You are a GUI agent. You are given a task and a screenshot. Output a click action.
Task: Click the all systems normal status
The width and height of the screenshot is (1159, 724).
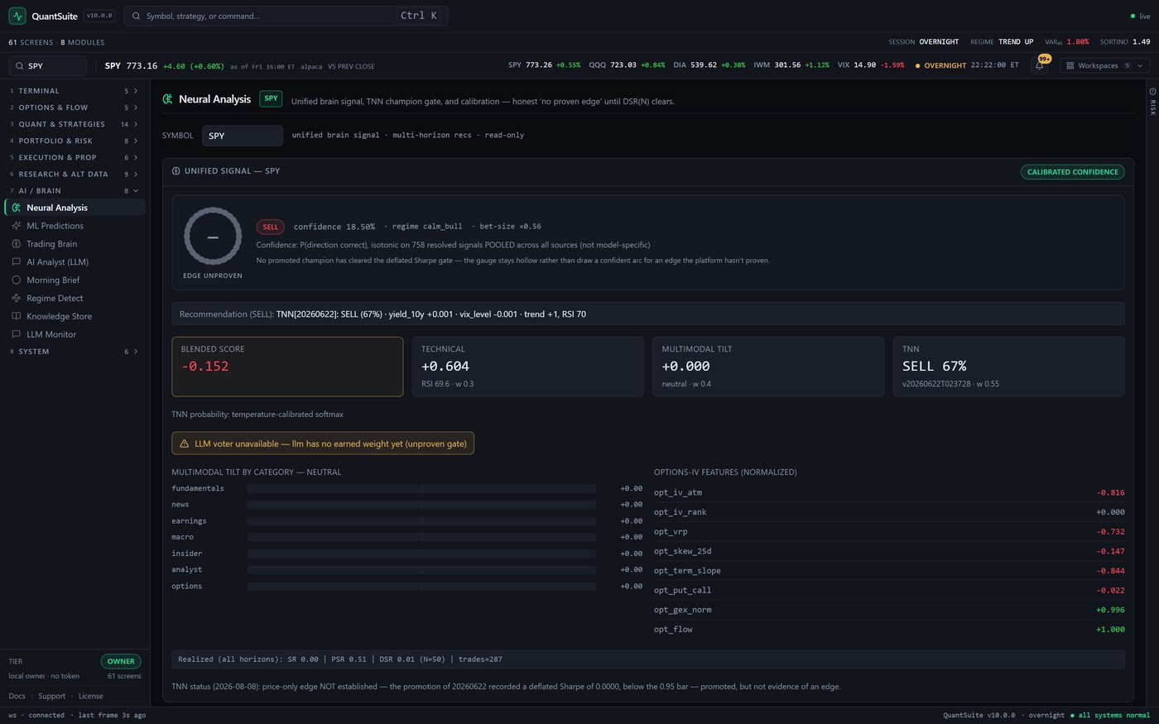click(1110, 716)
